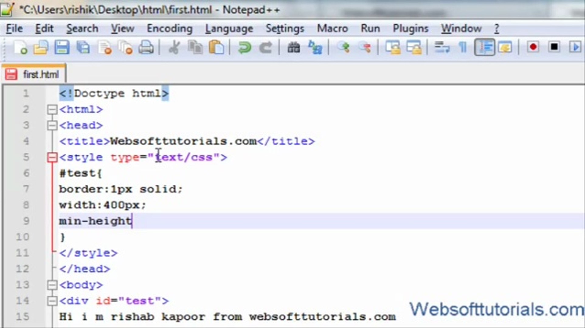Toggle the Indent Guide toolbar button
585x328 pixels.
point(484,48)
